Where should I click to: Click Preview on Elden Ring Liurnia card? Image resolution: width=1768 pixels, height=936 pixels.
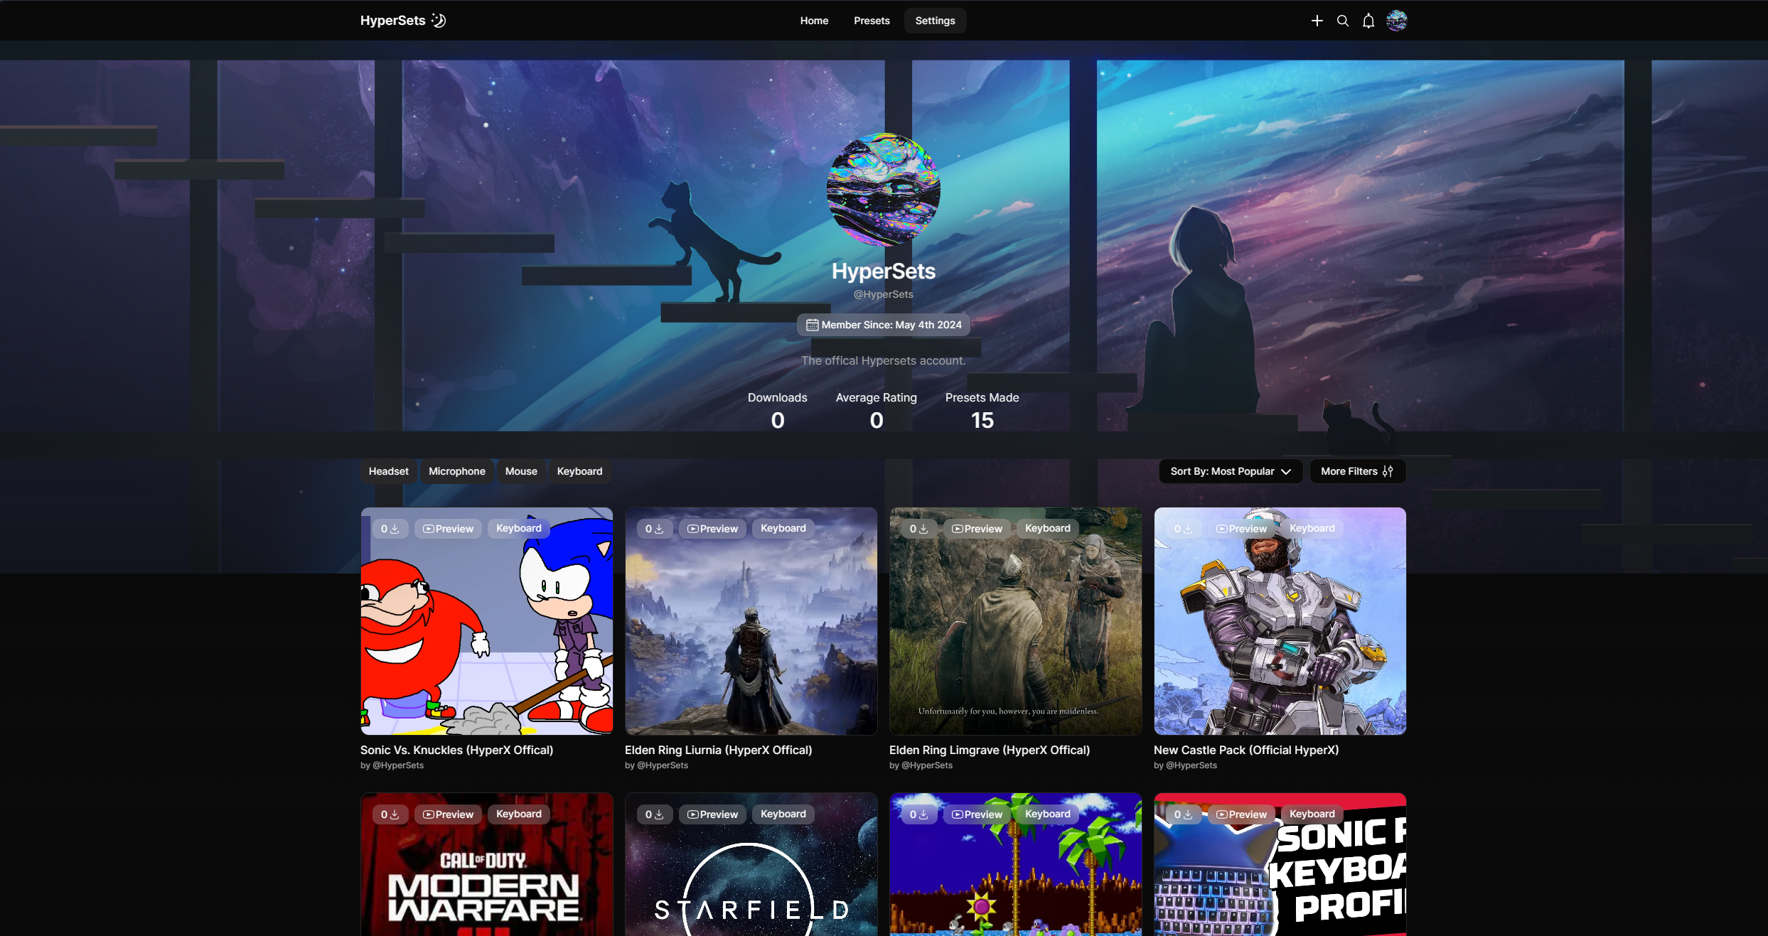712,529
